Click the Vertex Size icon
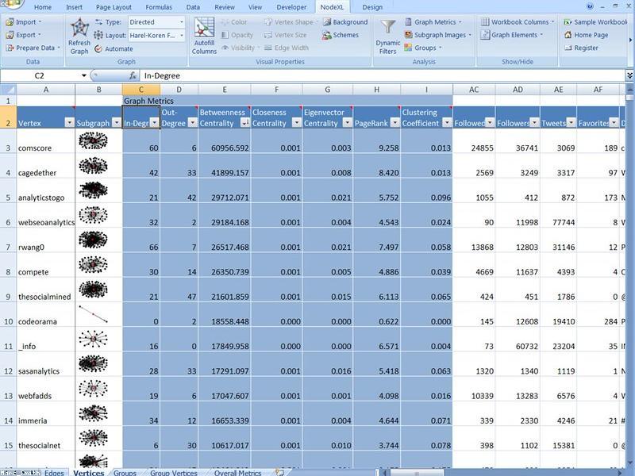Screen dimensions: 635x476 tap(268, 35)
